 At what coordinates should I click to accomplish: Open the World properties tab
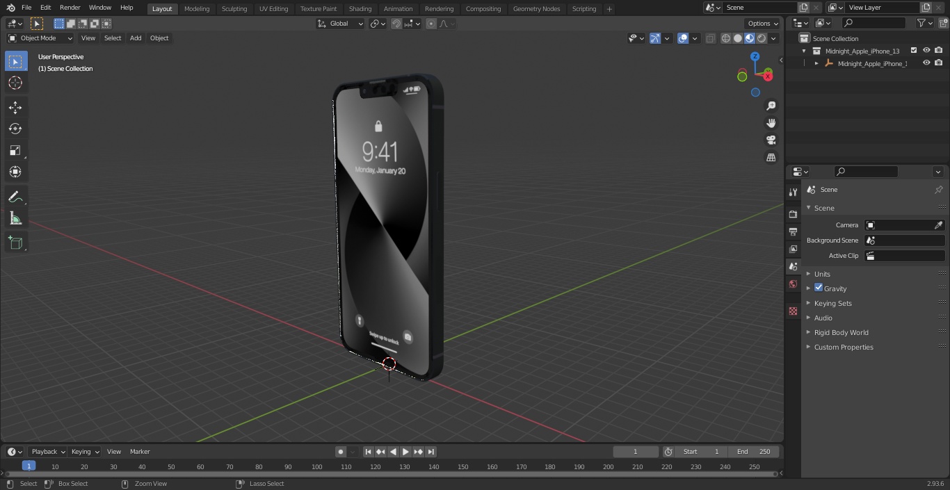[x=793, y=284]
